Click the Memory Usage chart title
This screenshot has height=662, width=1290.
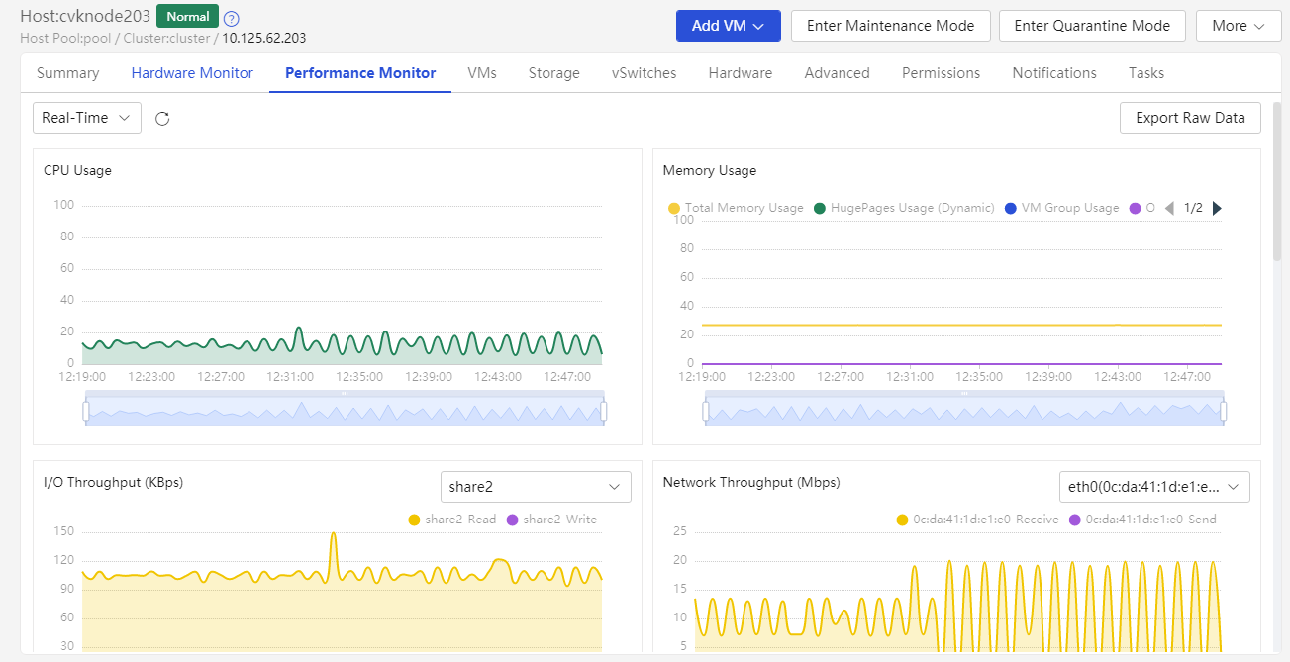tap(710, 170)
